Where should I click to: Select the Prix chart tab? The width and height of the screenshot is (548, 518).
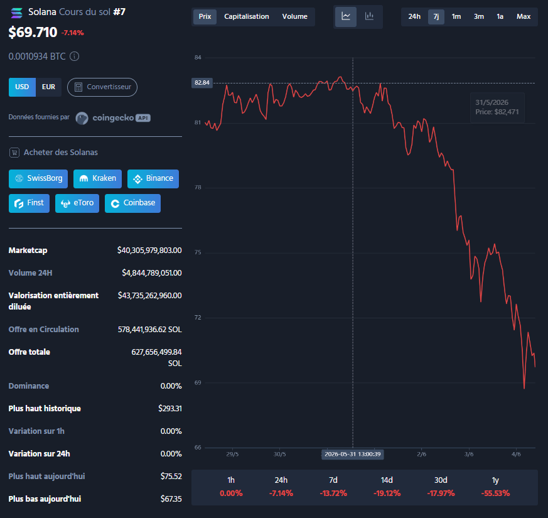coord(205,16)
